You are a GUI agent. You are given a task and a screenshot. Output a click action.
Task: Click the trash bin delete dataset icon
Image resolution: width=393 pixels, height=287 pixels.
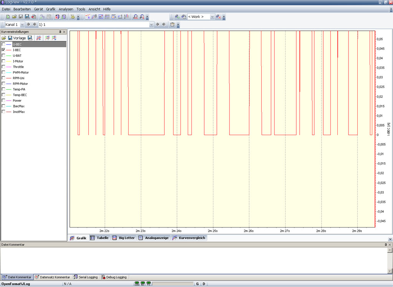172,25
